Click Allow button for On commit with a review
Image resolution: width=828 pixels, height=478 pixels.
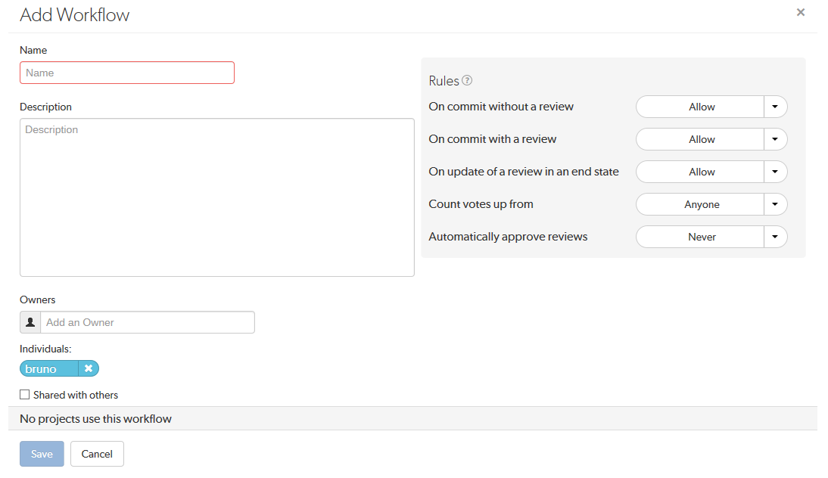[700, 139]
